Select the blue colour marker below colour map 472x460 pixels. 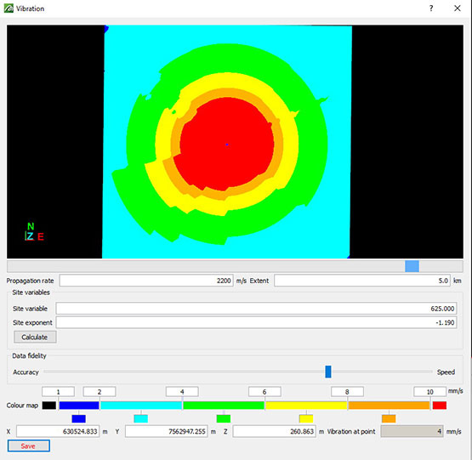coord(79,418)
